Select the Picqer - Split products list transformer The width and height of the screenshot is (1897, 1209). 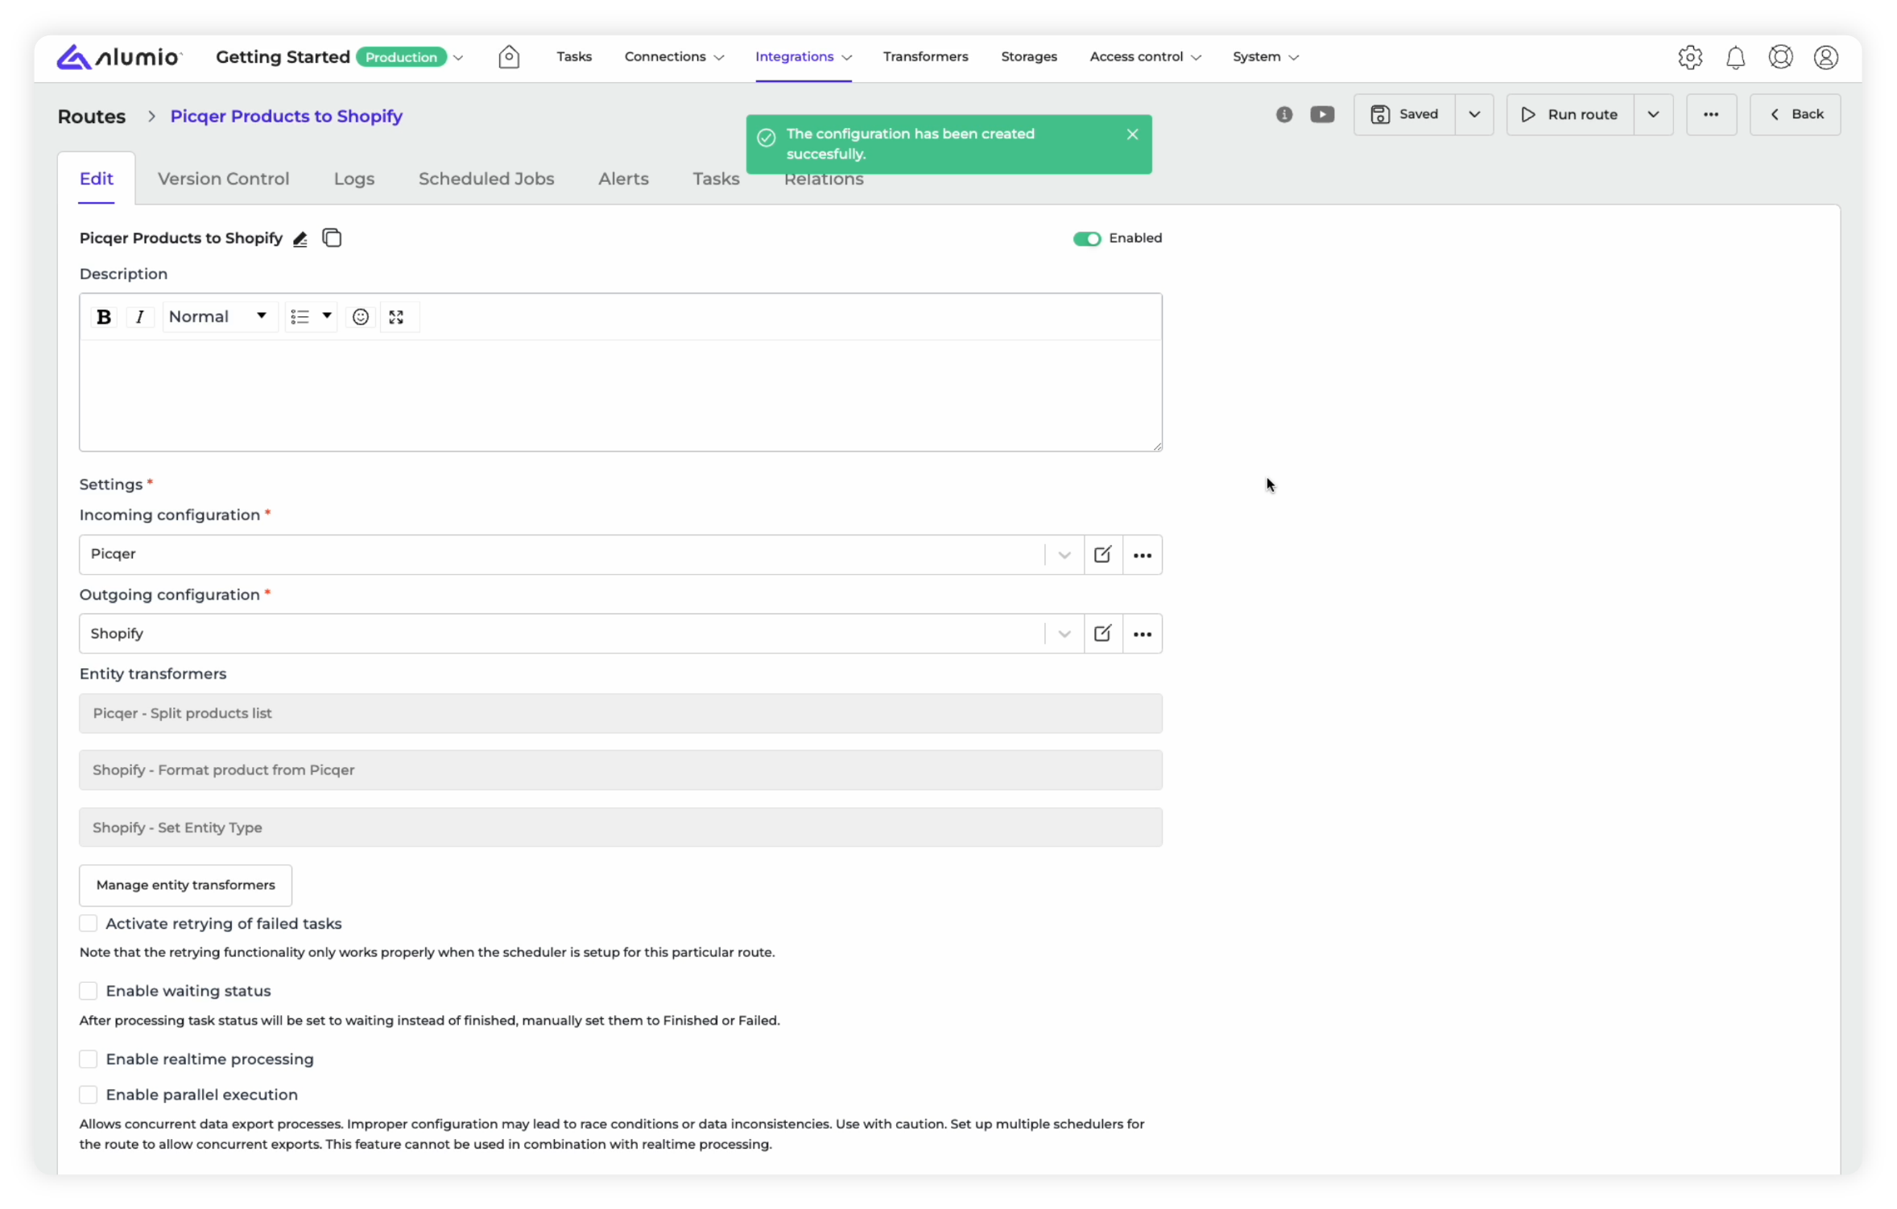click(x=620, y=713)
